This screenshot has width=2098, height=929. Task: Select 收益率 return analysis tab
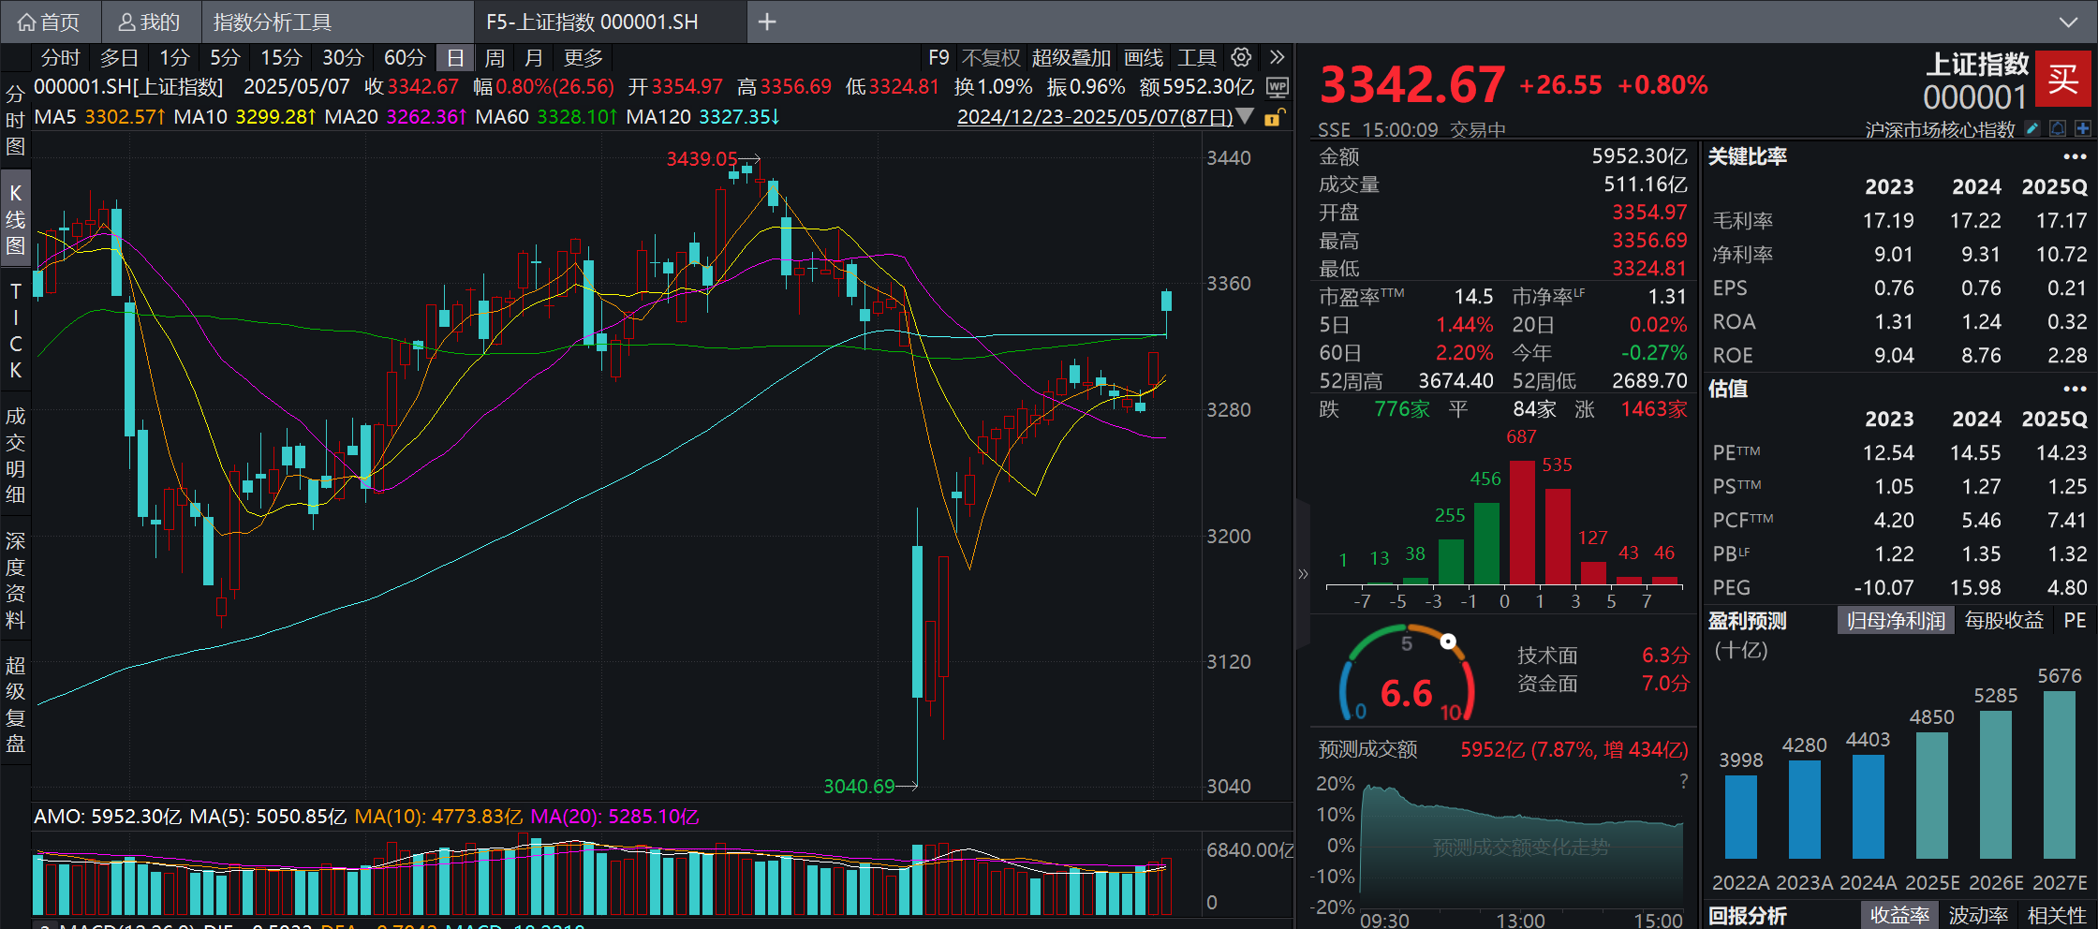click(x=1899, y=915)
